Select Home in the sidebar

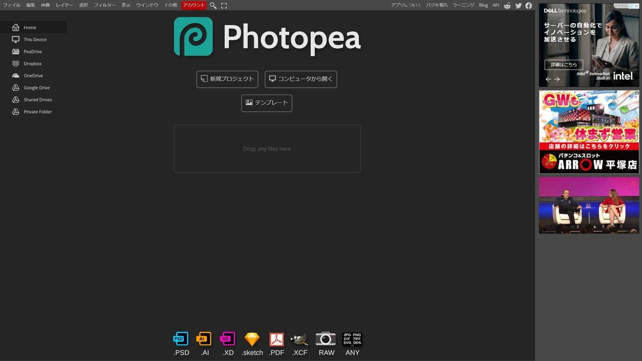click(x=33, y=27)
